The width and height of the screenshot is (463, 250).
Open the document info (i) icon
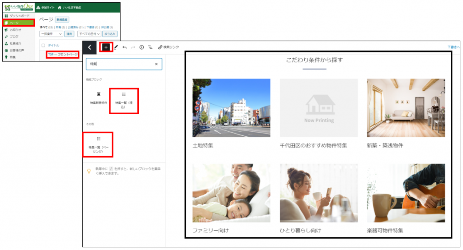142,47
